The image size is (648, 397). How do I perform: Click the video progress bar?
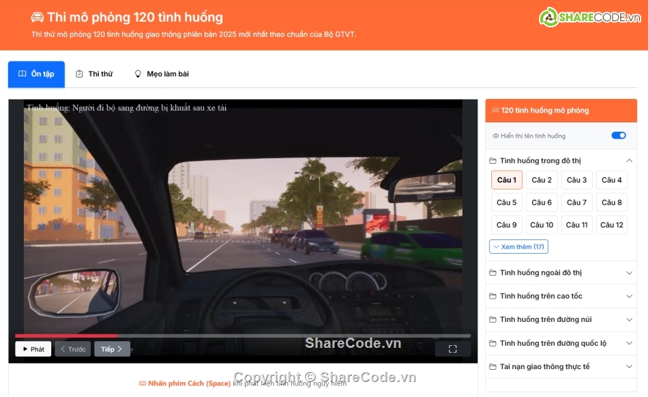tap(243, 336)
